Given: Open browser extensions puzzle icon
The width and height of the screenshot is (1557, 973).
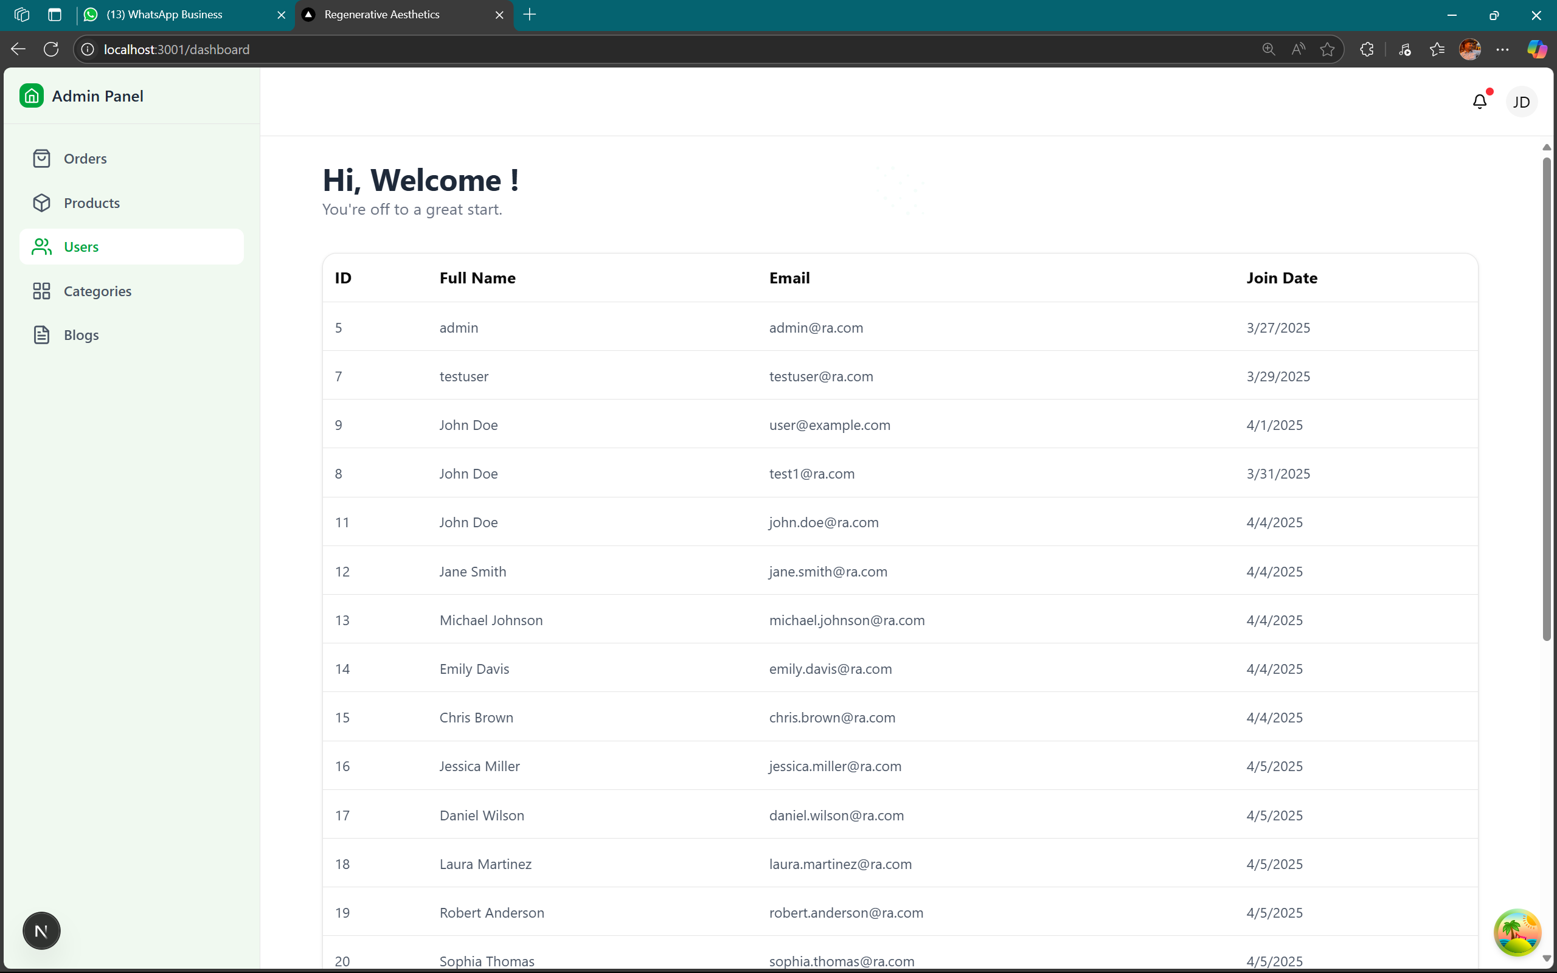Looking at the screenshot, I should [1367, 49].
